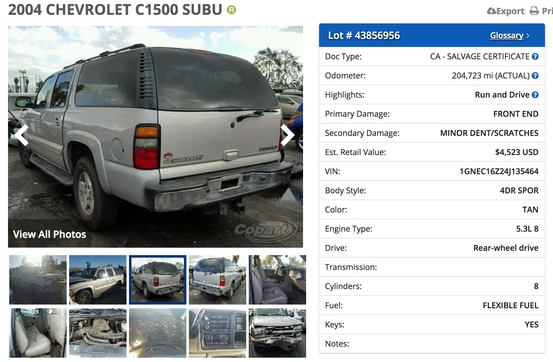The width and height of the screenshot is (553, 362).
Task: Click the Print printer icon
Action: tap(534, 11)
